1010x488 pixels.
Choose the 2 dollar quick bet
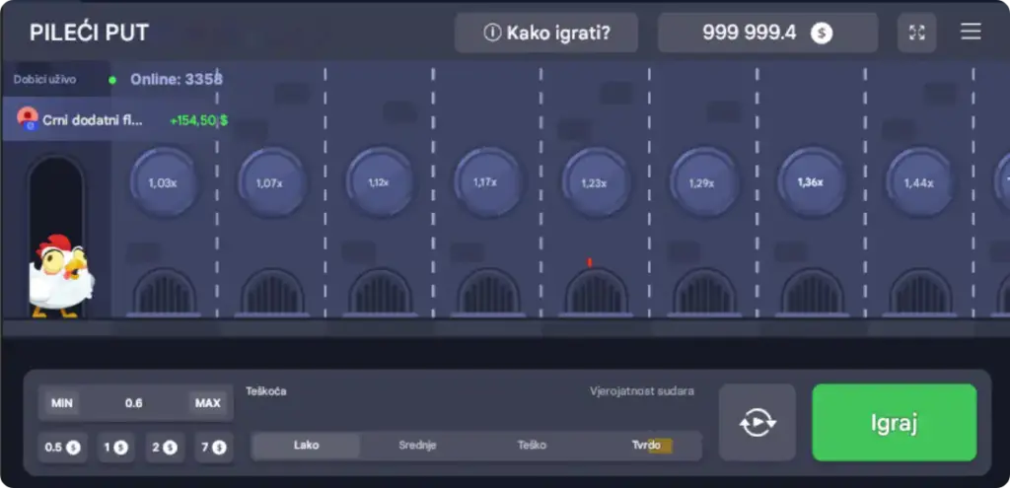click(x=165, y=448)
